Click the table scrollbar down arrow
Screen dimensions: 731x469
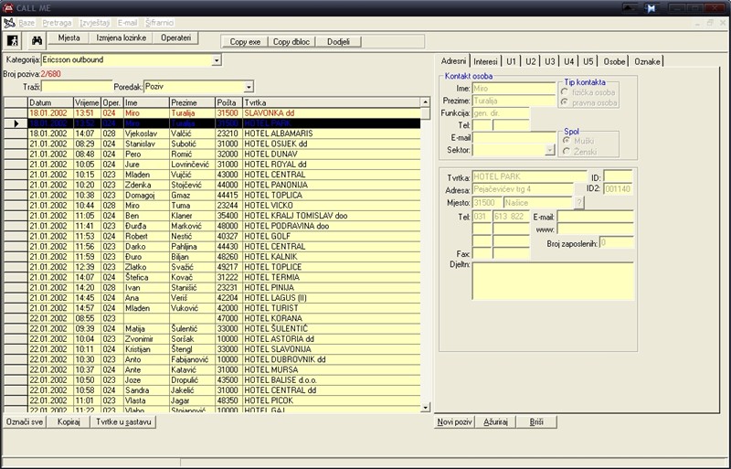coord(425,408)
